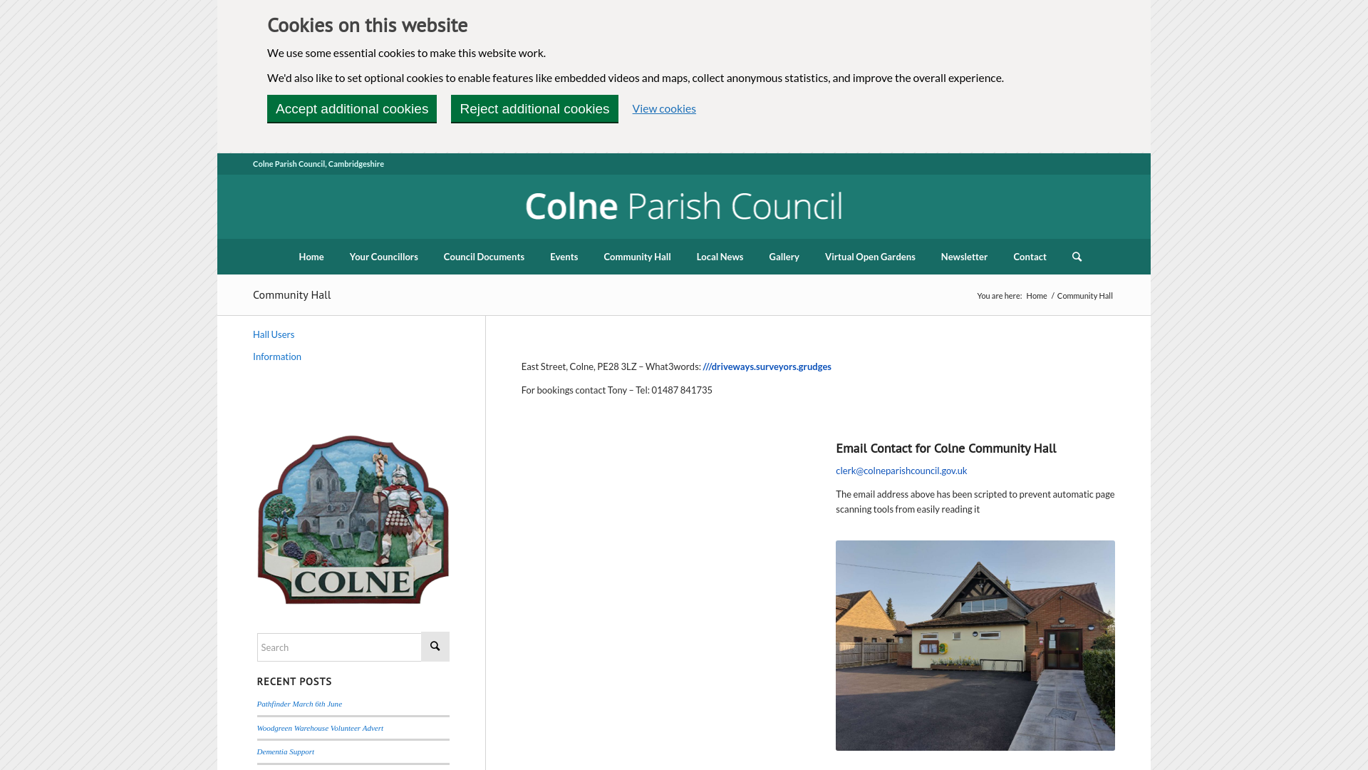Open the Newsletter menu item
1368x770 pixels.
click(x=964, y=257)
